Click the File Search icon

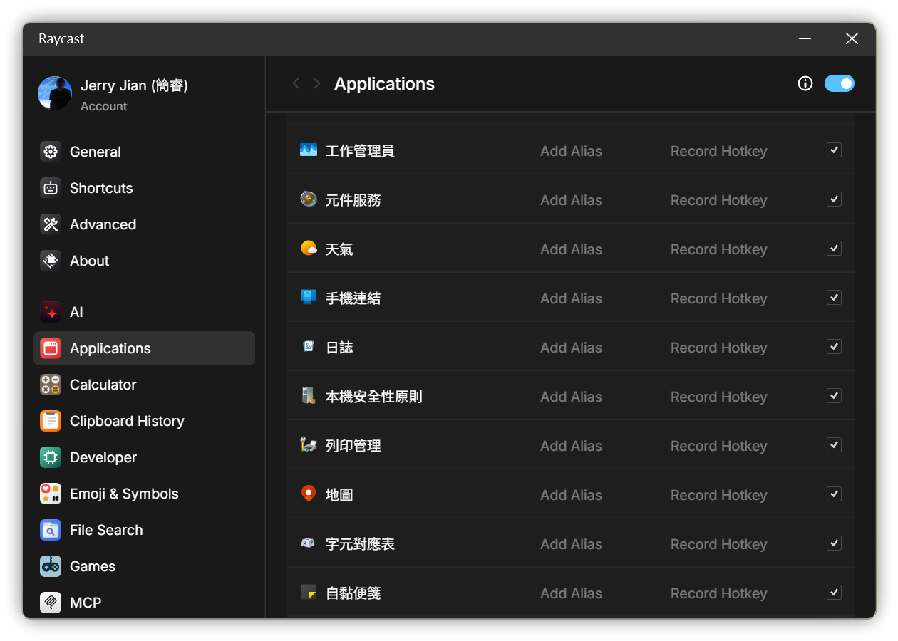[x=51, y=530]
